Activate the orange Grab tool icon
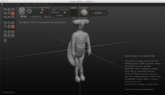The width and height of the screenshot is (165, 95). click(13, 14)
